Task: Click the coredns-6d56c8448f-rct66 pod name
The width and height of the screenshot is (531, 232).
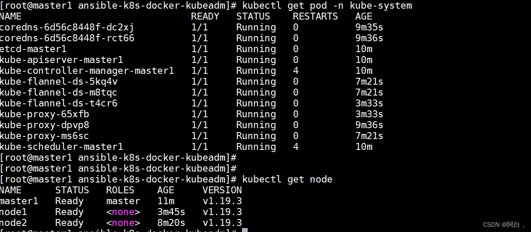Action: click(67, 38)
